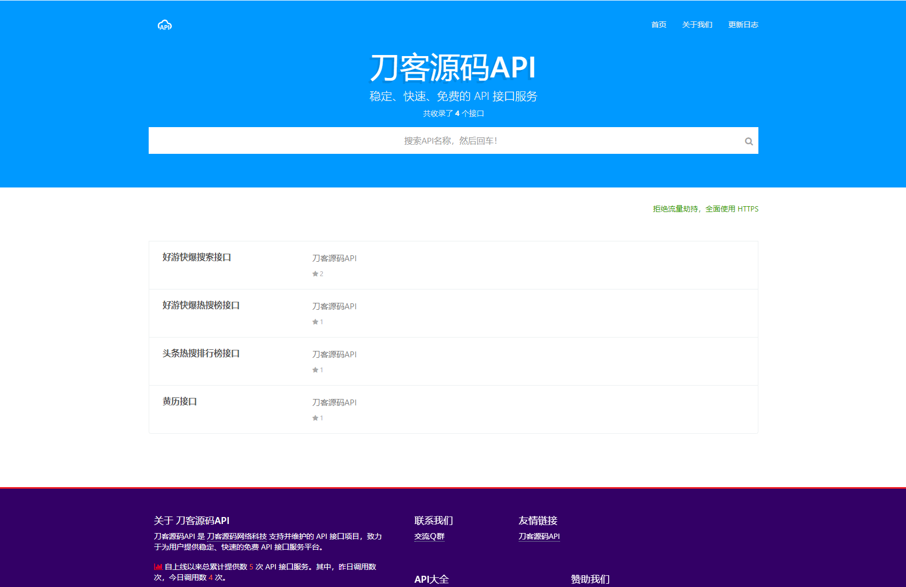Click the 刀客源码API label on 黄历接口 row
The height and width of the screenshot is (587, 906).
click(x=335, y=402)
